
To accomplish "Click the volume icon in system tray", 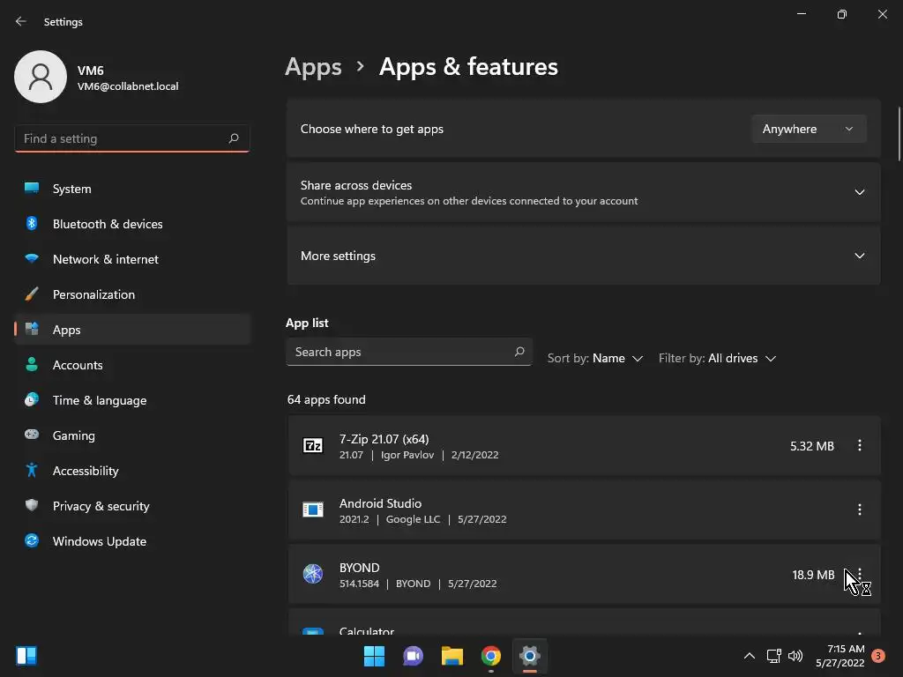I will coord(795,656).
